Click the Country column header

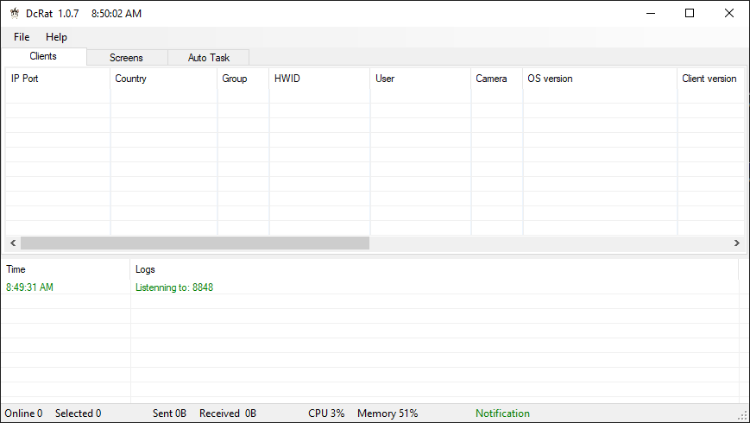click(x=163, y=79)
